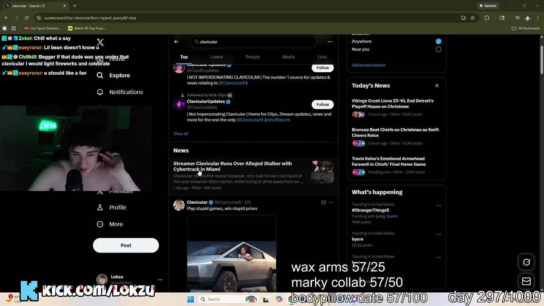The height and width of the screenshot is (306, 544).
Task: Follow the ClavicularUpdates @ClaviUpdates account
Action: (323, 105)
